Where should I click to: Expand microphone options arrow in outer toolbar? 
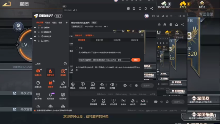click(137, 101)
